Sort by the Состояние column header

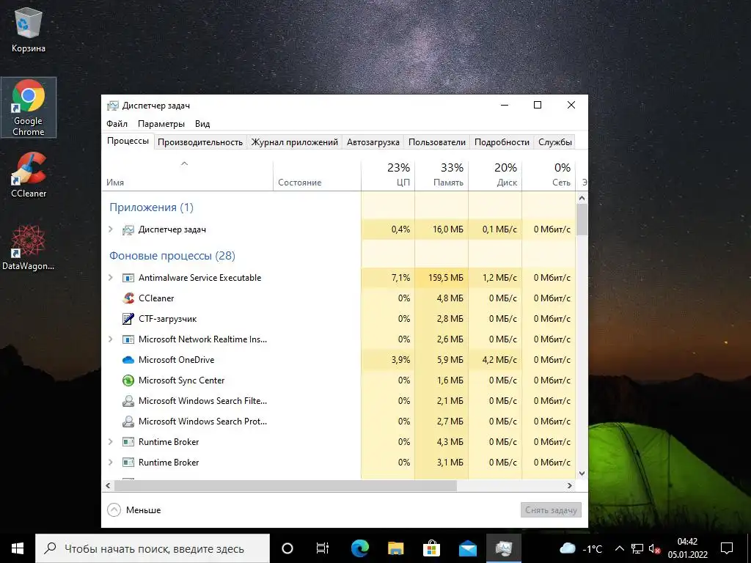click(x=317, y=174)
